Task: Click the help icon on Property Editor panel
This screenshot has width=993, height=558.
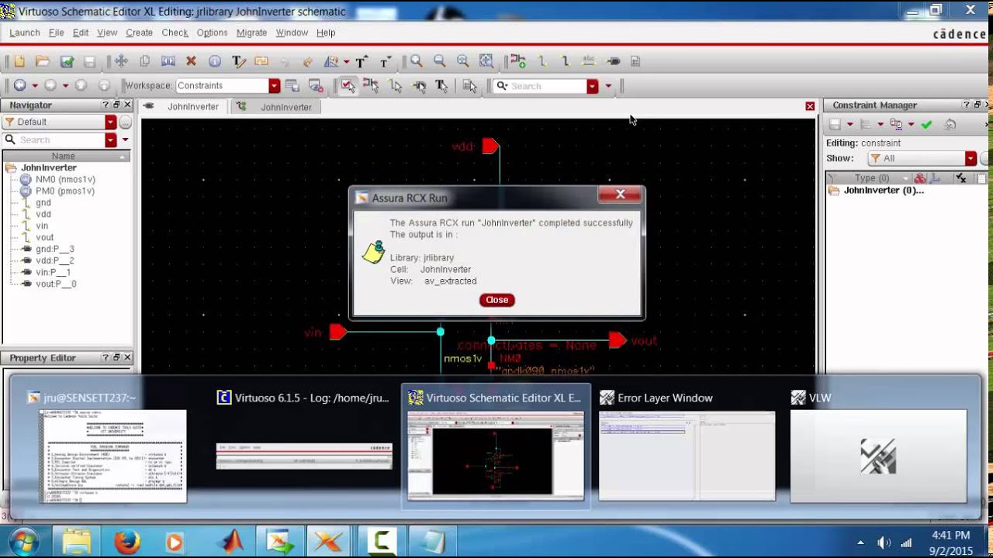Action: (x=106, y=357)
